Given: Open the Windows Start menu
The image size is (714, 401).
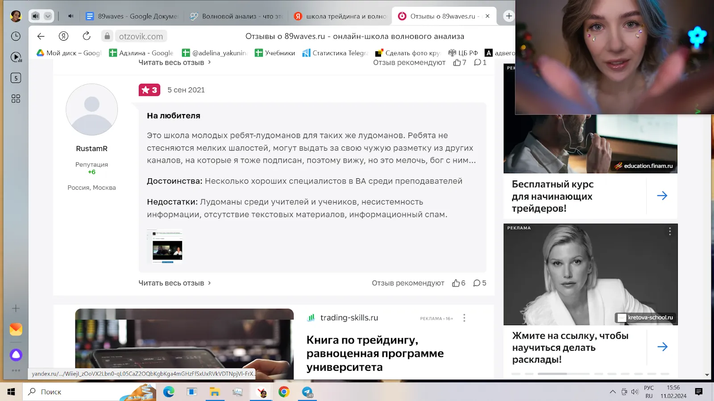Looking at the screenshot, I should [x=11, y=392].
